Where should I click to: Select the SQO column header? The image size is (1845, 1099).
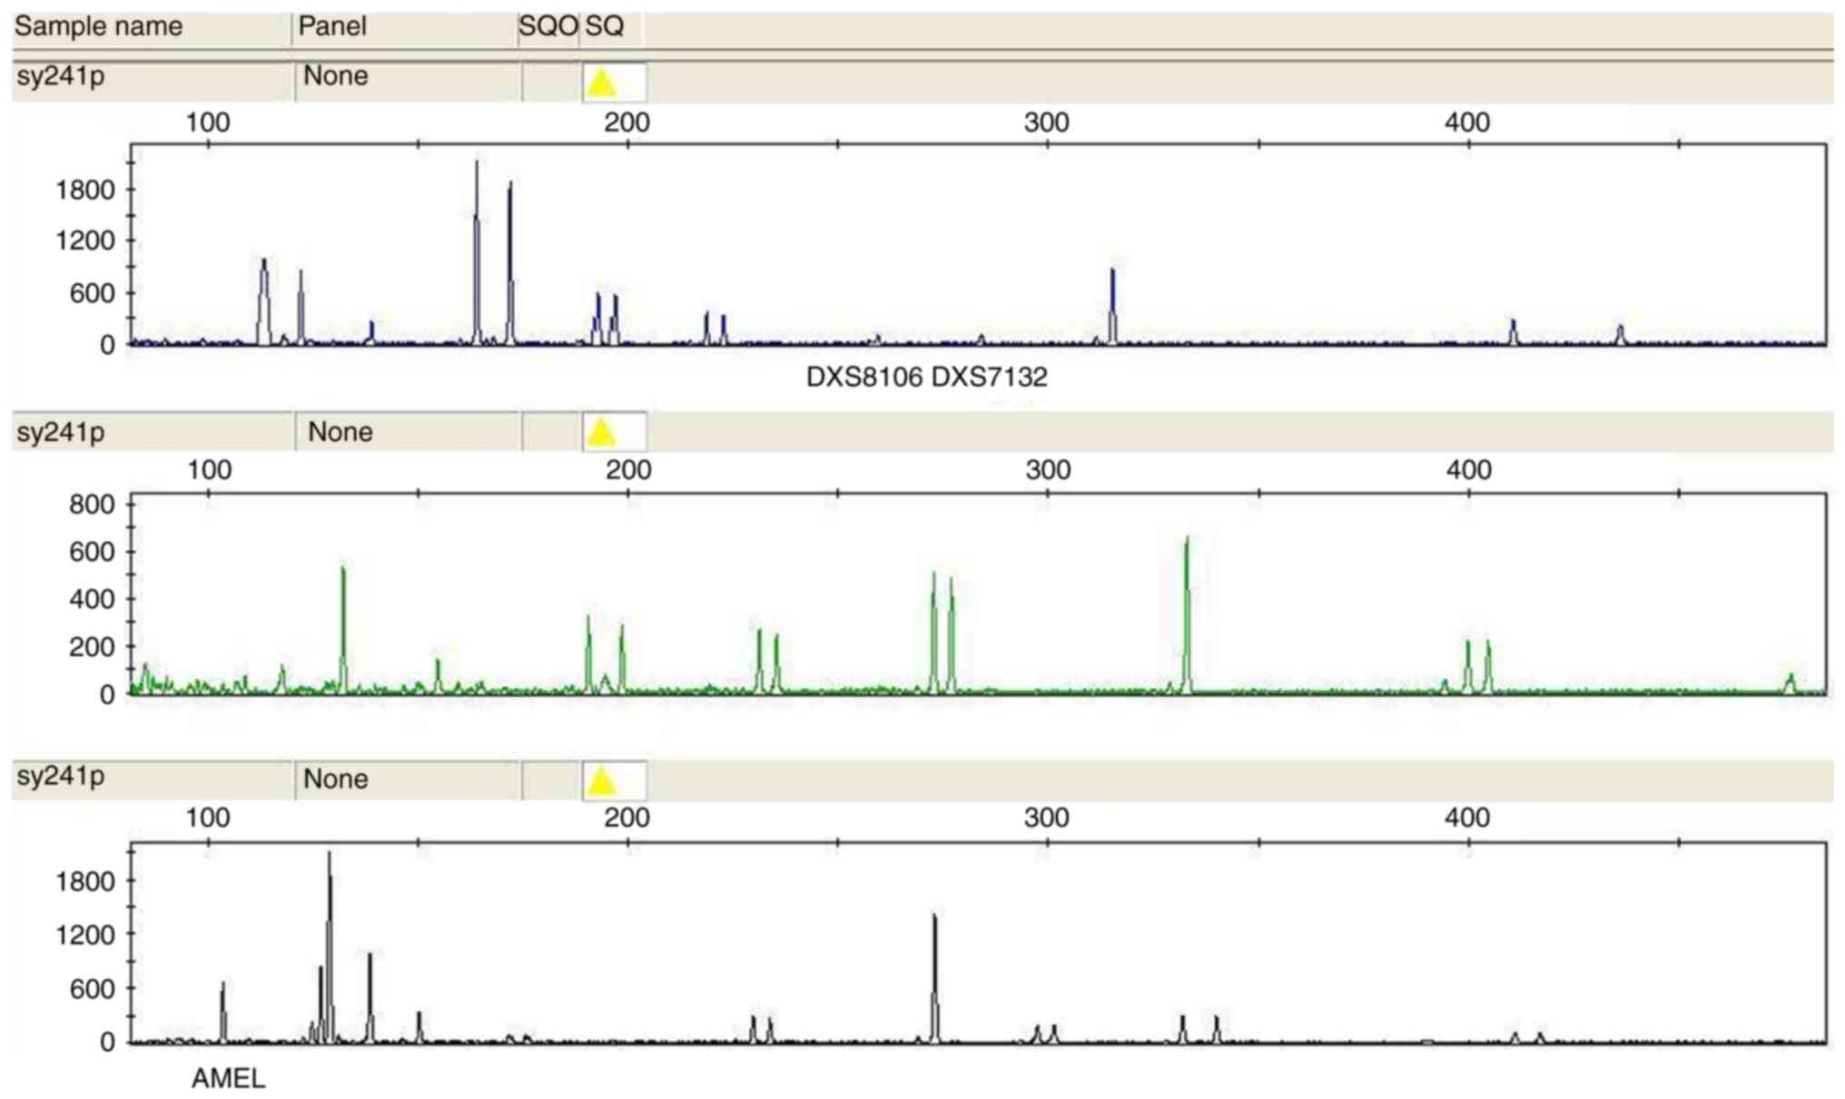point(548,26)
